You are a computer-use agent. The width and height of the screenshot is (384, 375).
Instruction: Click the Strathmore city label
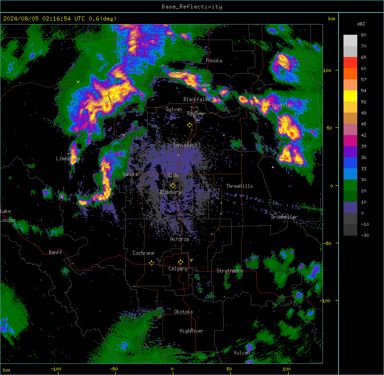(230, 271)
